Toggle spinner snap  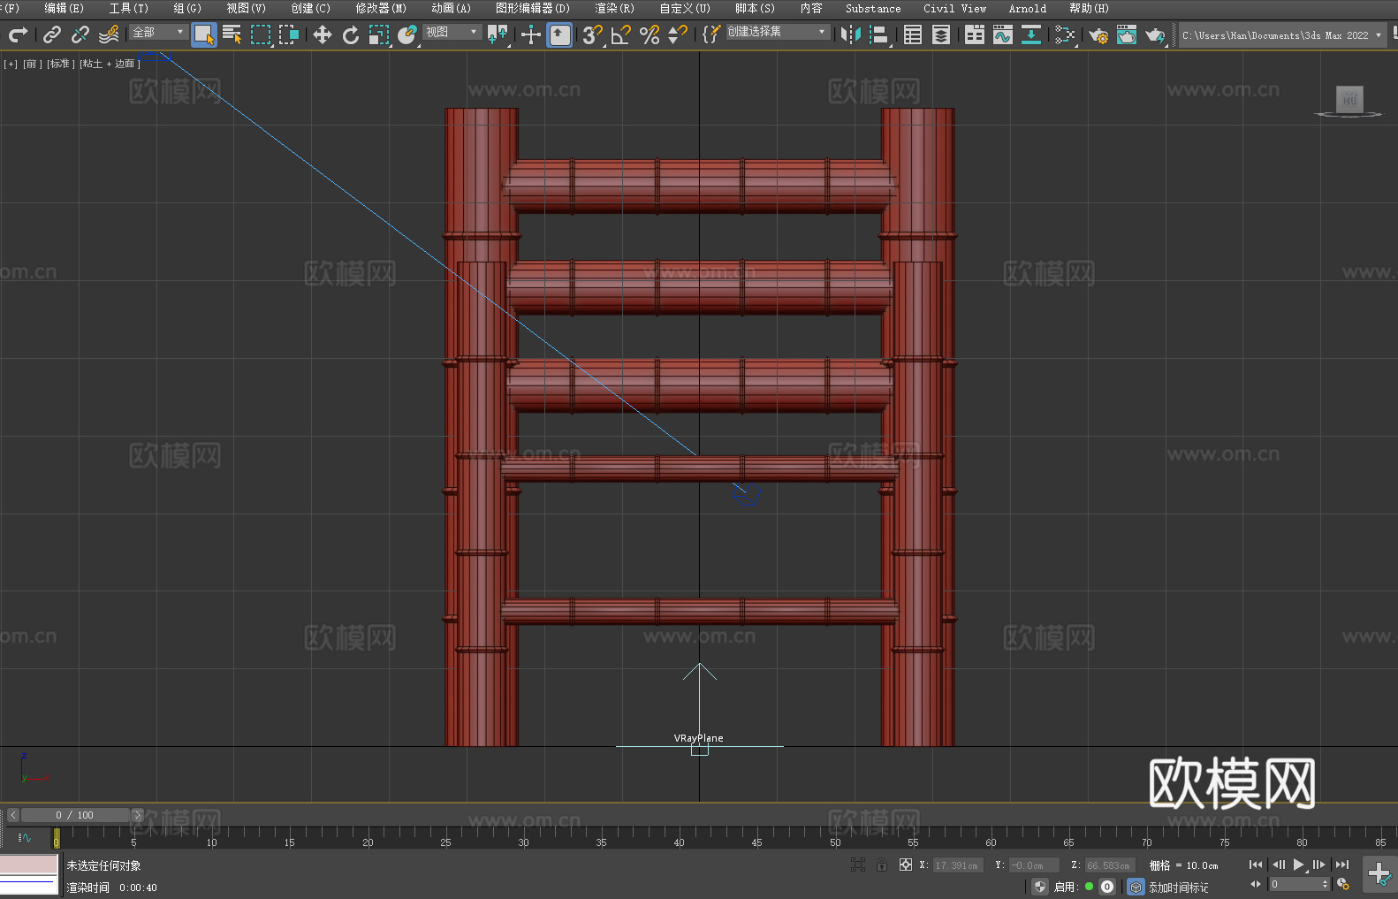click(678, 34)
